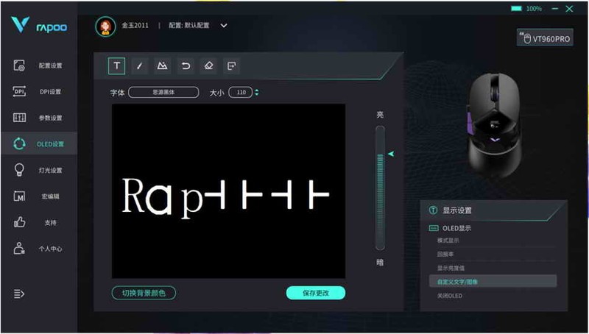The height and width of the screenshot is (334, 589).
Task: Click the undo arrow tool
Action: pos(186,66)
